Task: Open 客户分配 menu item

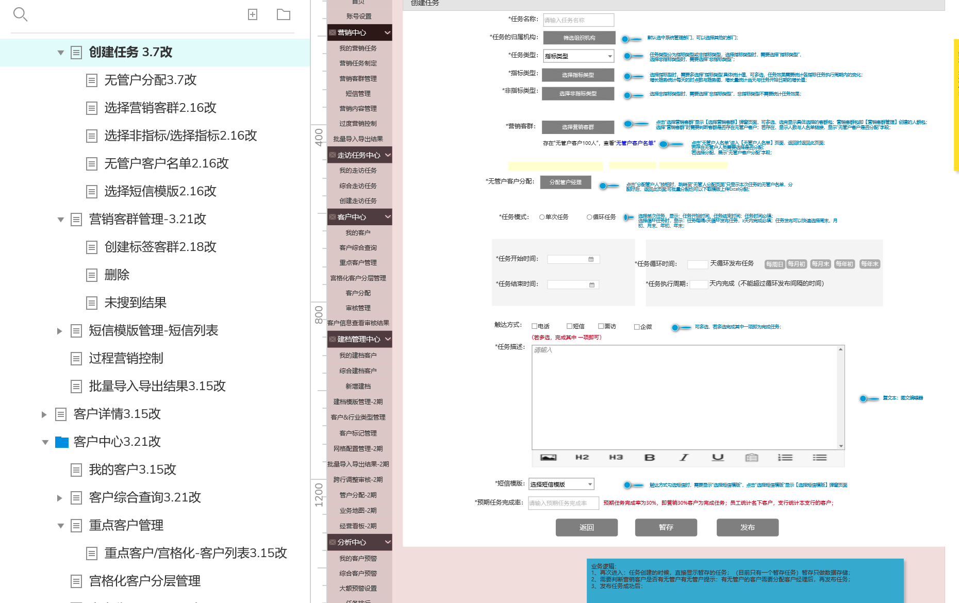Action: (x=358, y=293)
